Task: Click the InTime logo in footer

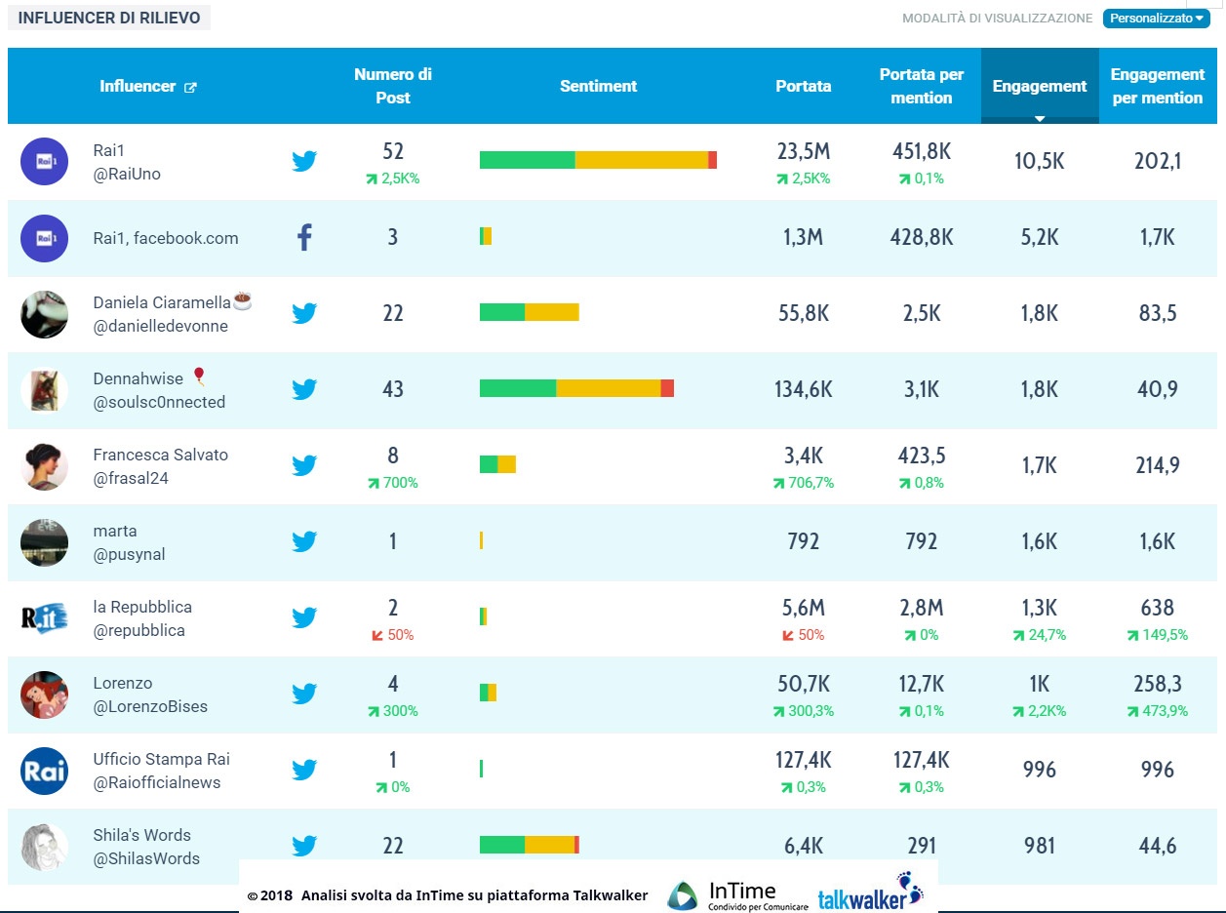Action: [736, 894]
